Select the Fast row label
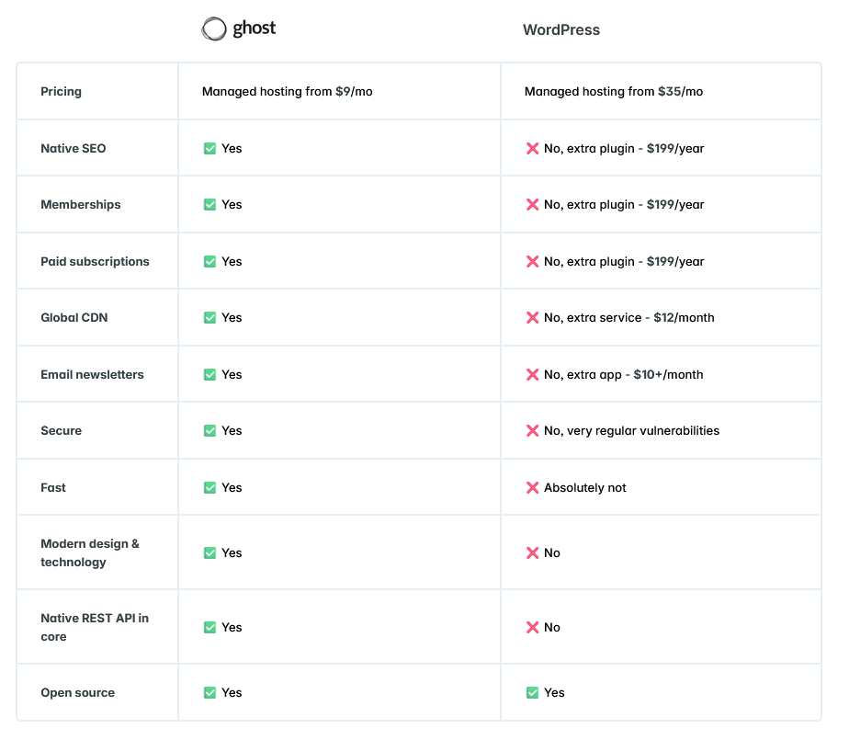 [53, 487]
